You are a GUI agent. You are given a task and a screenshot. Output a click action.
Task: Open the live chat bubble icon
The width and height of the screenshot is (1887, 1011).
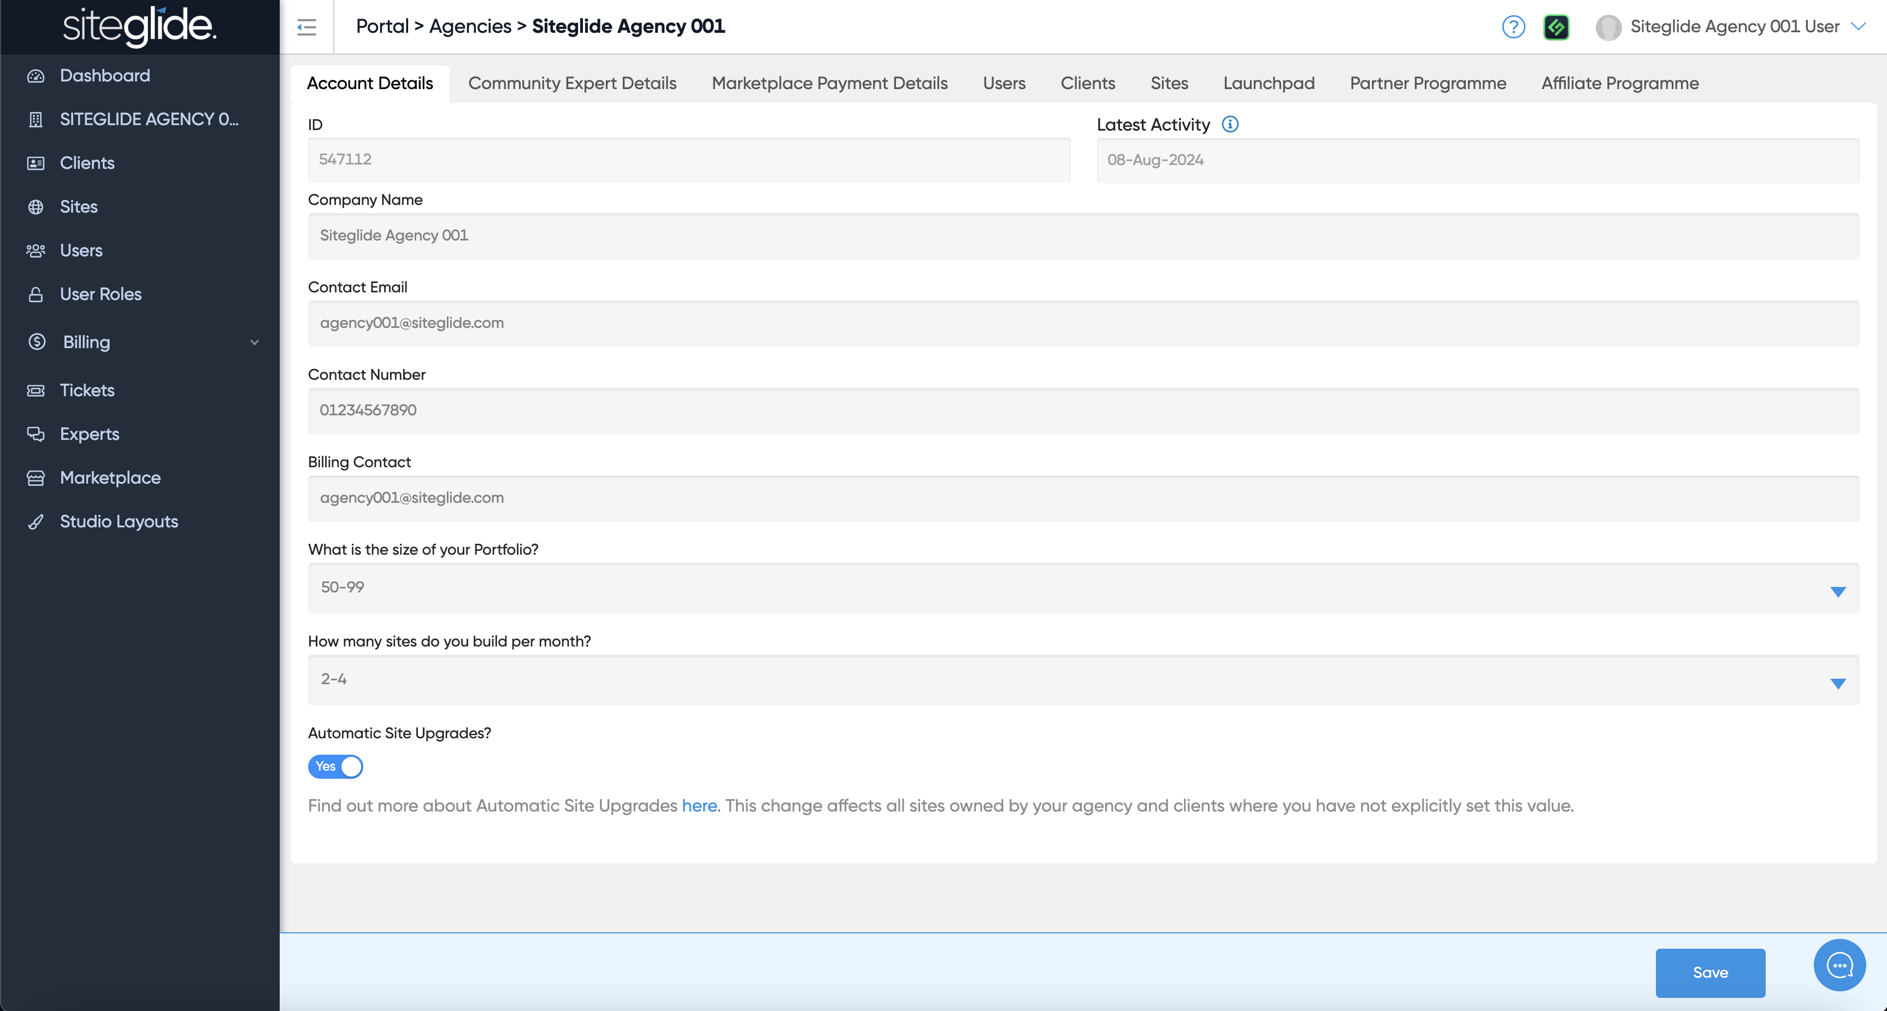(x=1839, y=965)
